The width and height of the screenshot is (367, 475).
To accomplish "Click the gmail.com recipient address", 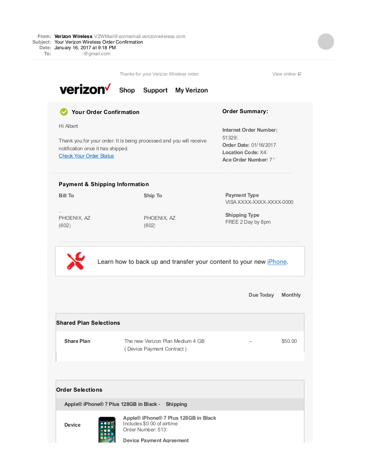I will pos(95,54).
